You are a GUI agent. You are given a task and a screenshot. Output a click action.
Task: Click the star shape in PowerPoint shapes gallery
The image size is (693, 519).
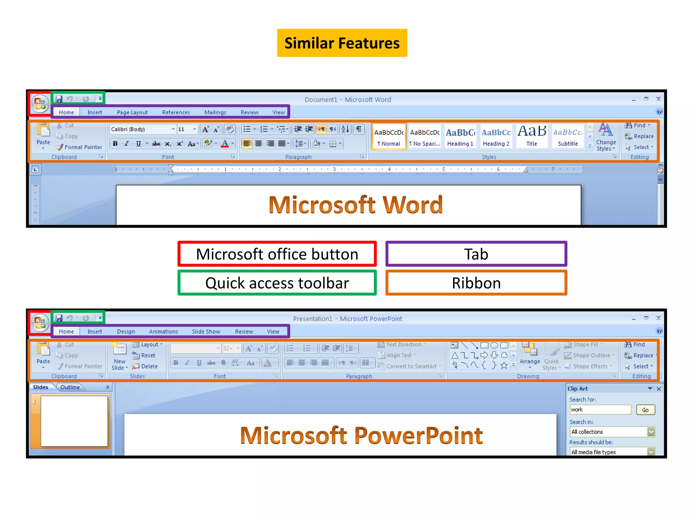[504, 365]
